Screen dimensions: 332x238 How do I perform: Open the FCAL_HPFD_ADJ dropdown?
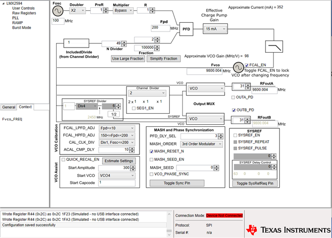tap(117, 136)
